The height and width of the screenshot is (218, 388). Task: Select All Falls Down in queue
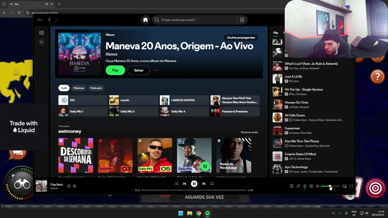tap(311, 117)
